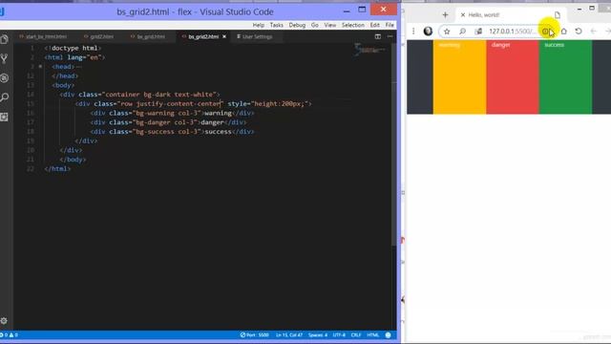611x344 pixels.
Task: Click the lang="en" attribute on line 2
Action: coord(84,57)
